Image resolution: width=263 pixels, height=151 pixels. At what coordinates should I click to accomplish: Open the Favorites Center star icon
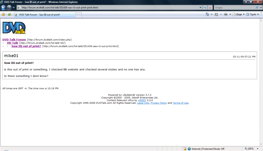click(x=4, y=14)
